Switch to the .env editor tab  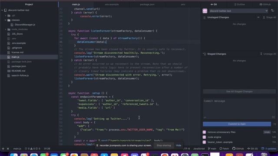pos(183,4)
